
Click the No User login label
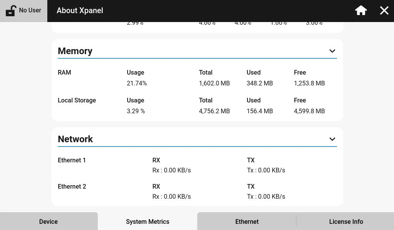point(30,10)
